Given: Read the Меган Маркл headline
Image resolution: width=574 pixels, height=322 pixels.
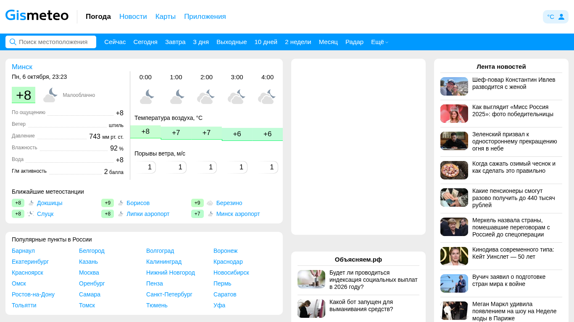Looking at the screenshot, I should click(x=514, y=311).
